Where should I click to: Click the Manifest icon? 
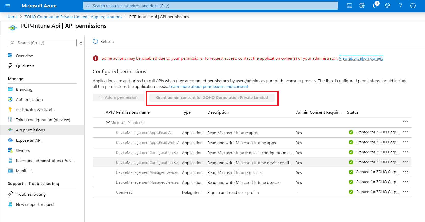(x=10, y=170)
